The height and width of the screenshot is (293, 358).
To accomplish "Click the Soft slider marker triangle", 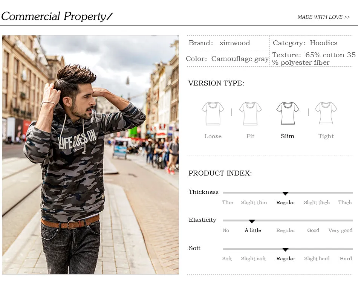I will click(285, 250).
